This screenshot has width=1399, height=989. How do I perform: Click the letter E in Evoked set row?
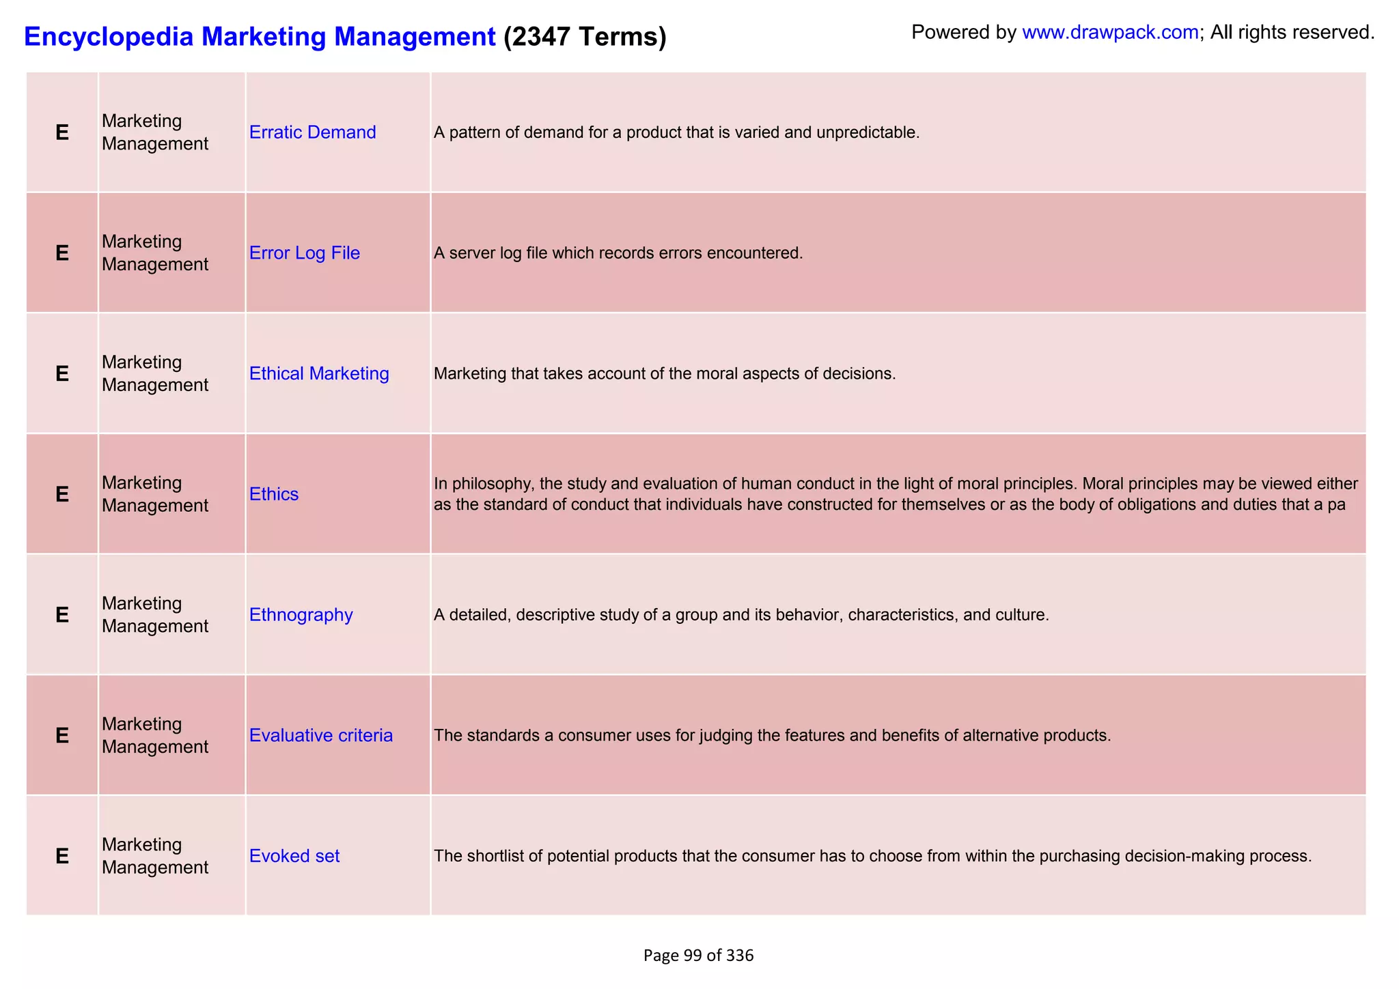pos(62,856)
